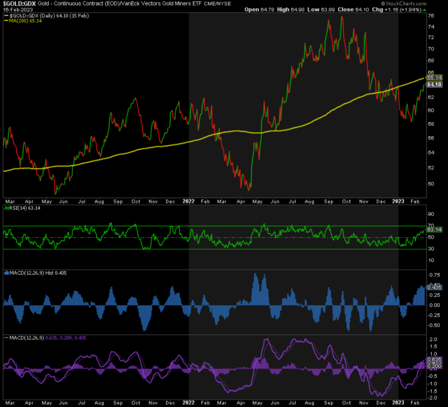This screenshot has height=407, width=448.
Task: Click the Chg +1.16 (+1.84%) value
Action: click(396, 10)
